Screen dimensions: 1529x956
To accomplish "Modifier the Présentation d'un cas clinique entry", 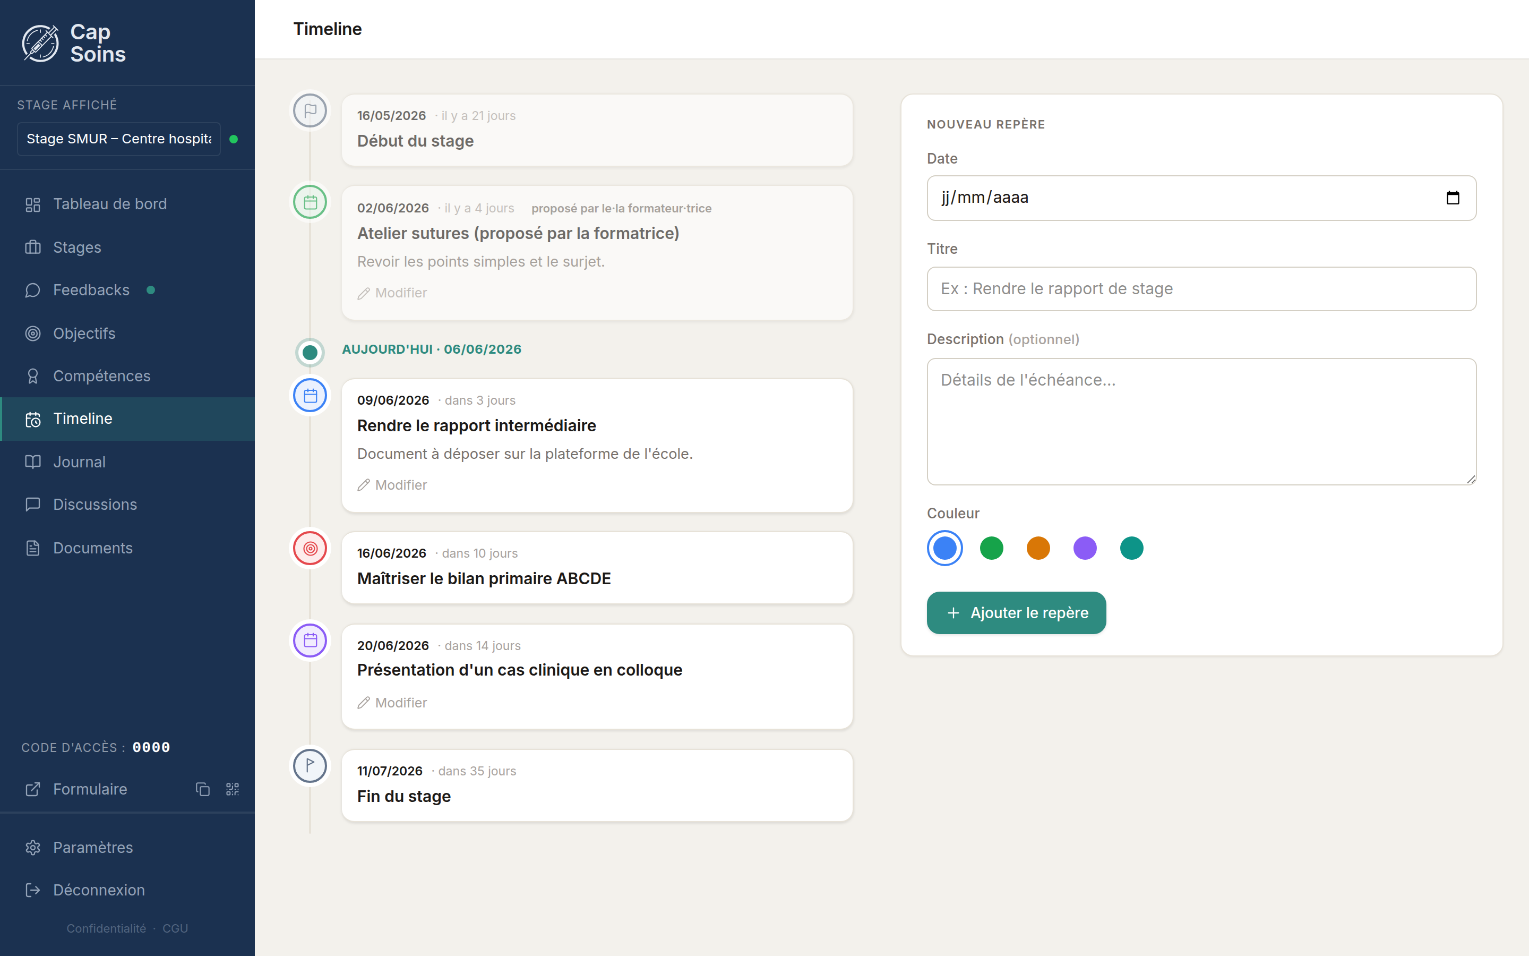I will point(392,703).
